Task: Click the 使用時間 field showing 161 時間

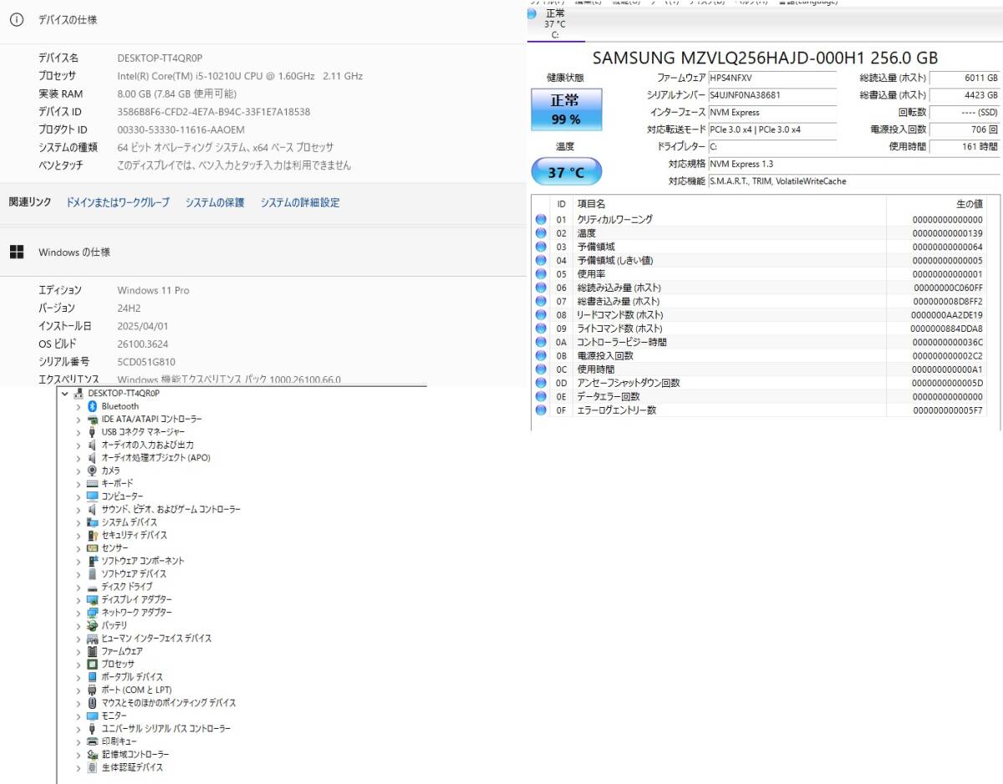Action: pos(965,147)
